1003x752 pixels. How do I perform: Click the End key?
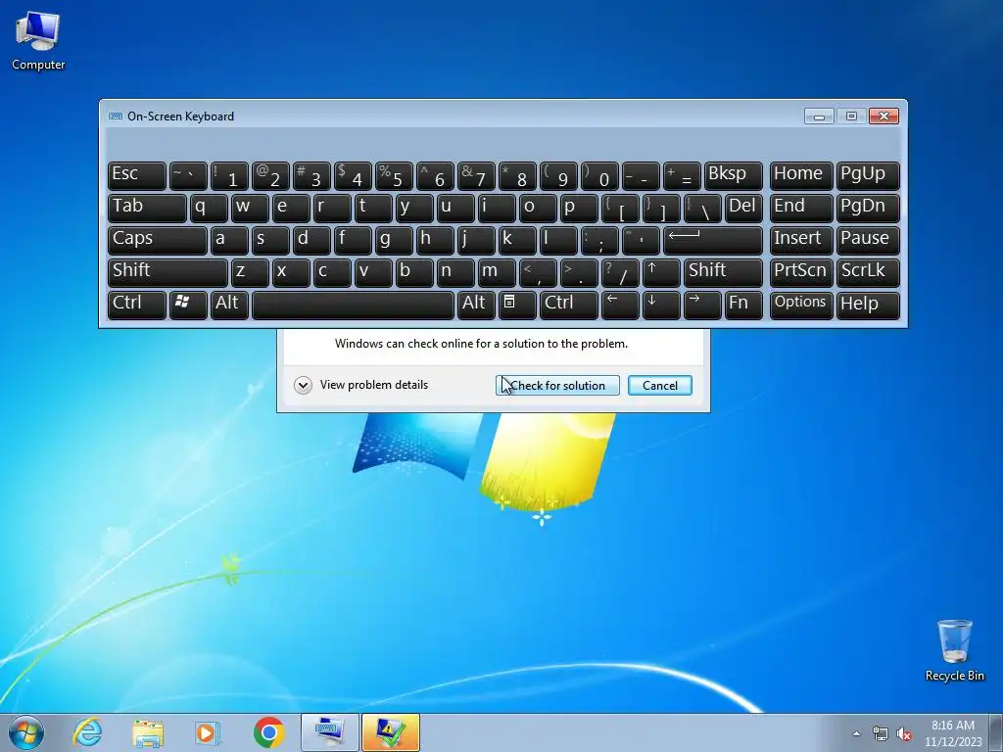point(801,208)
